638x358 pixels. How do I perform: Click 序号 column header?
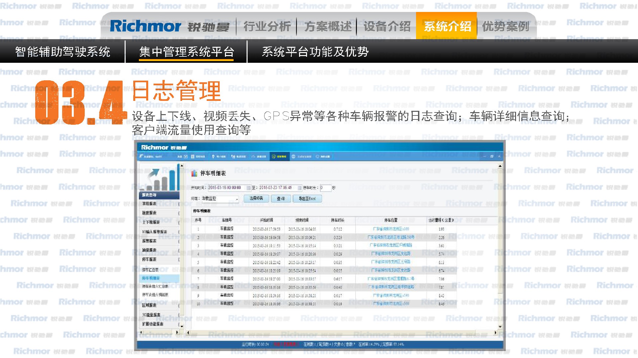tap(198, 220)
